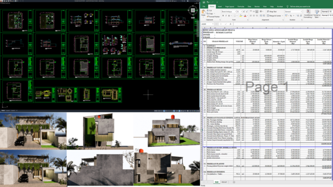Apply the red Font Color swatch
This screenshot has width=333, height=187.
pos(245,16)
